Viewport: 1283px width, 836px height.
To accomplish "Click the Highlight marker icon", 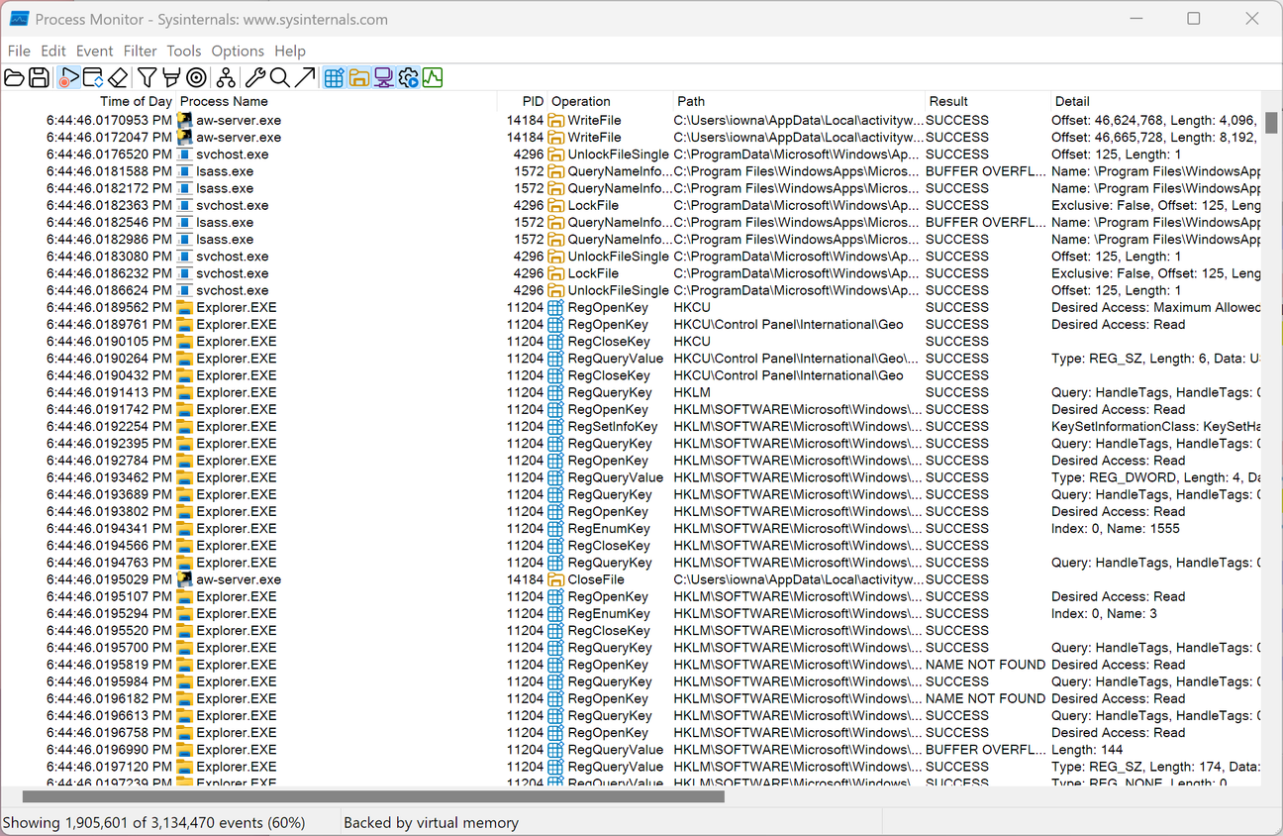I will coord(171,77).
